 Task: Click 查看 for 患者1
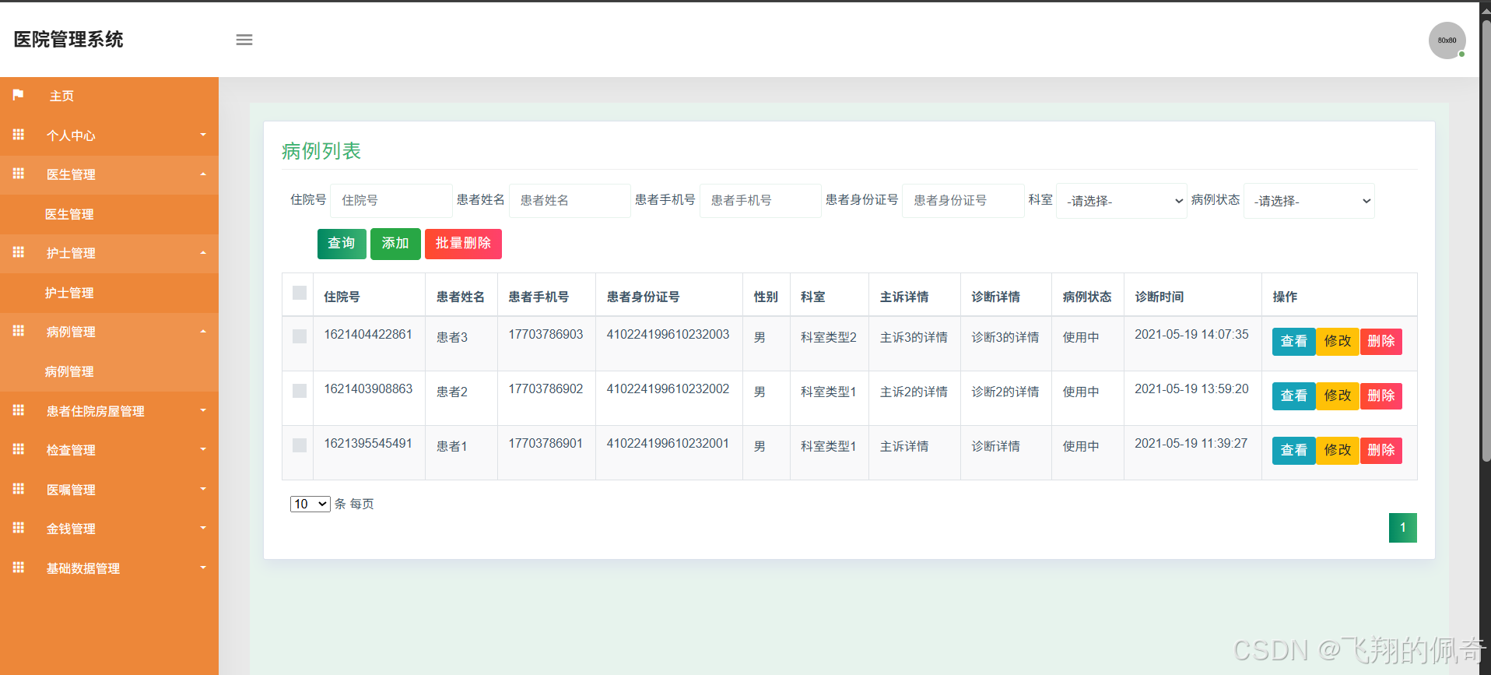click(x=1294, y=450)
